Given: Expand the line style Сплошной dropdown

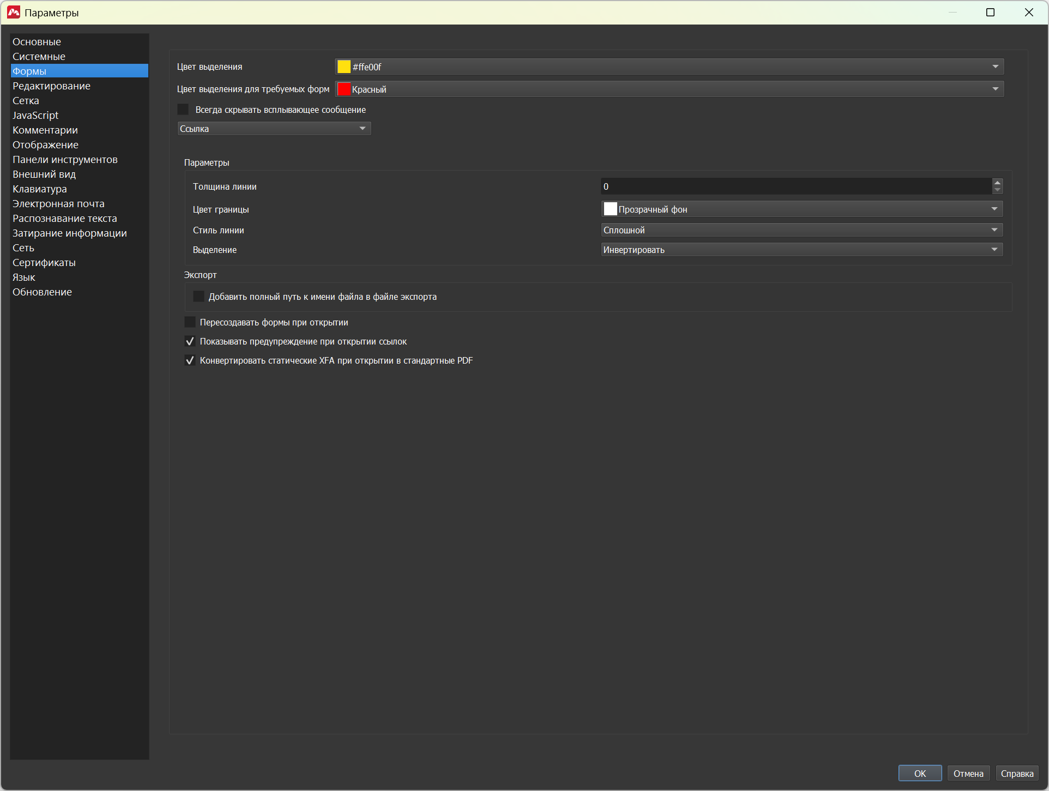Looking at the screenshot, I should pyautogui.click(x=801, y=230).
